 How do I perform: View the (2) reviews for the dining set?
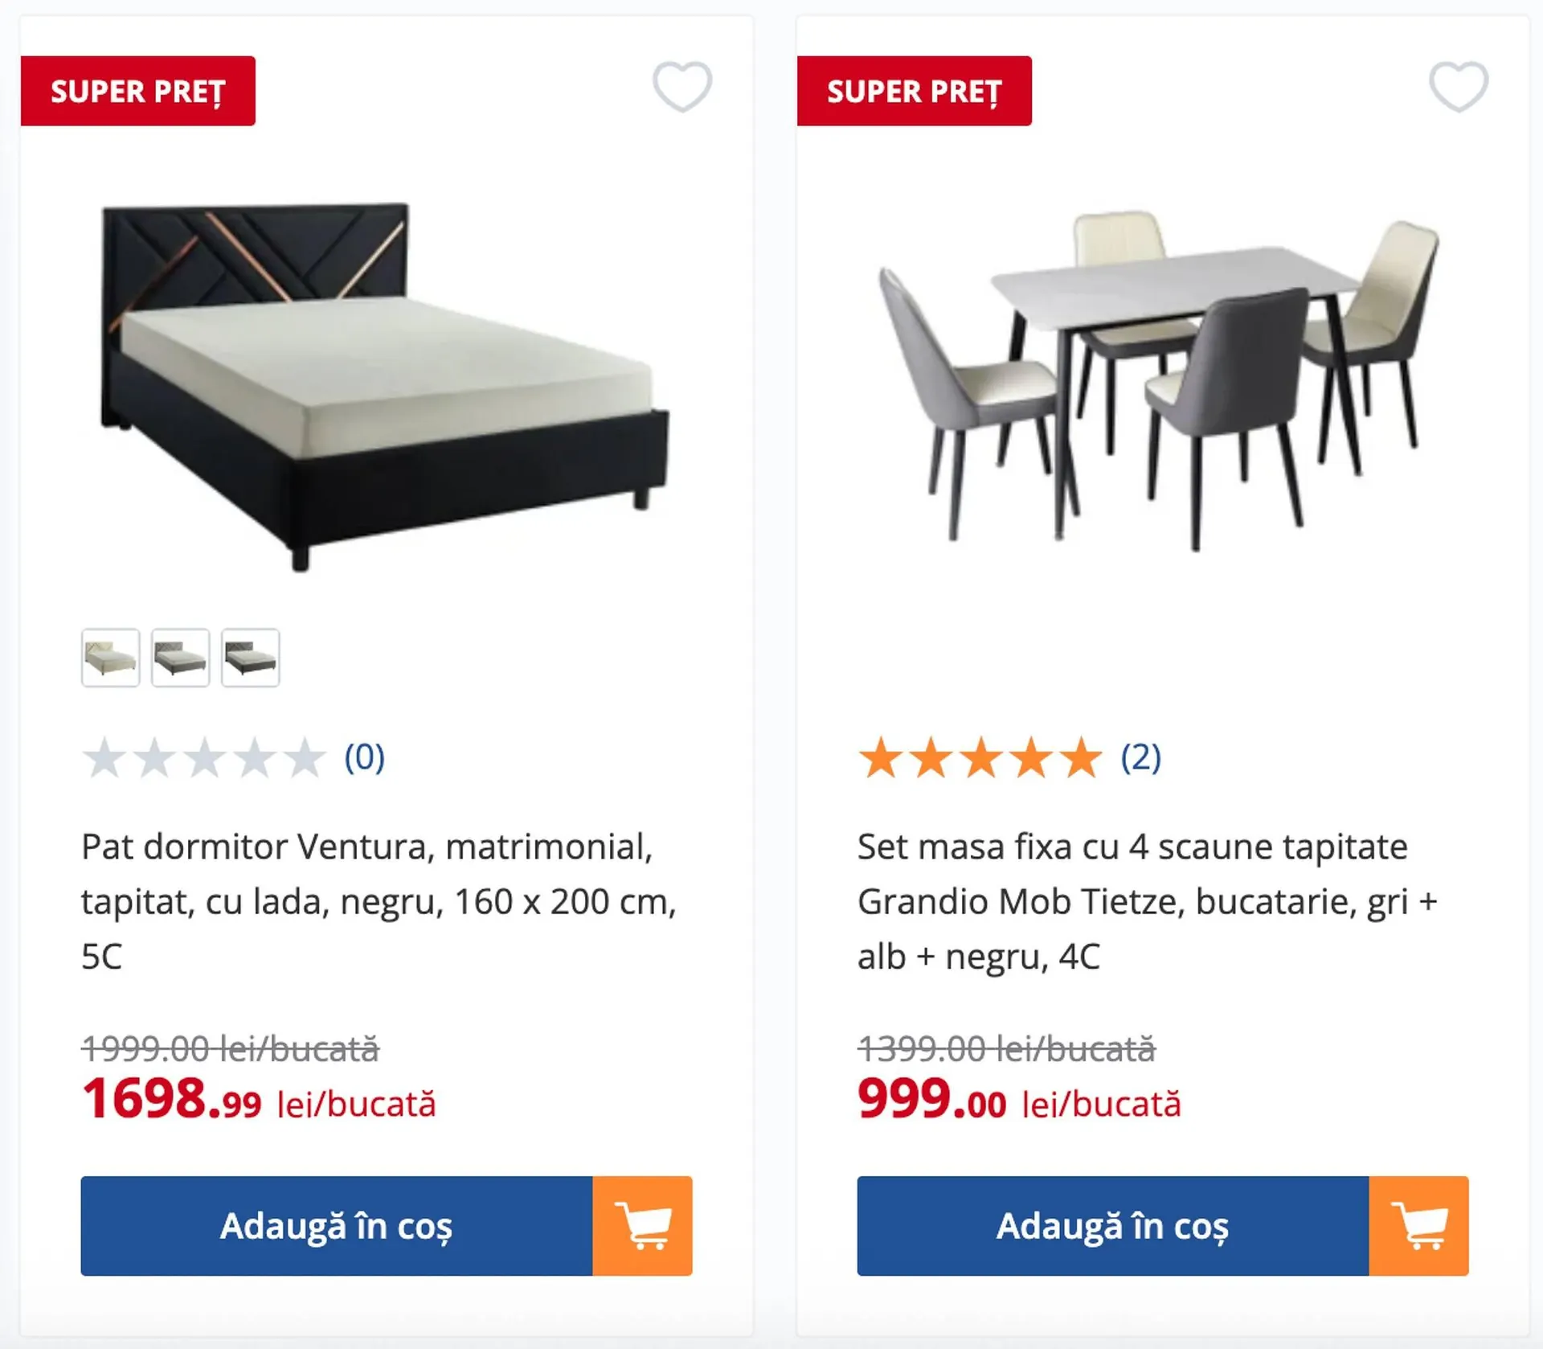pos(1140,757)
